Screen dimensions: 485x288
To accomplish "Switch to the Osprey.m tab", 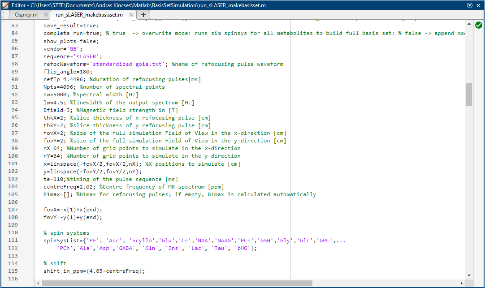I will tap(26, 14).
